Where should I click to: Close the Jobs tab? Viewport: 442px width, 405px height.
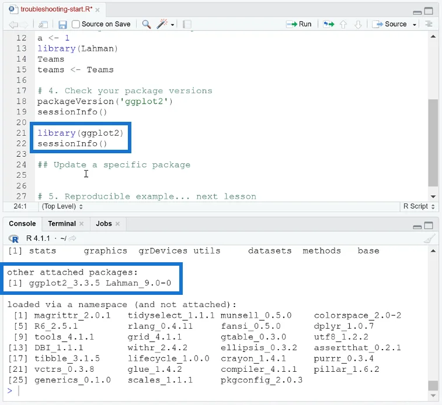pos(117,224)
